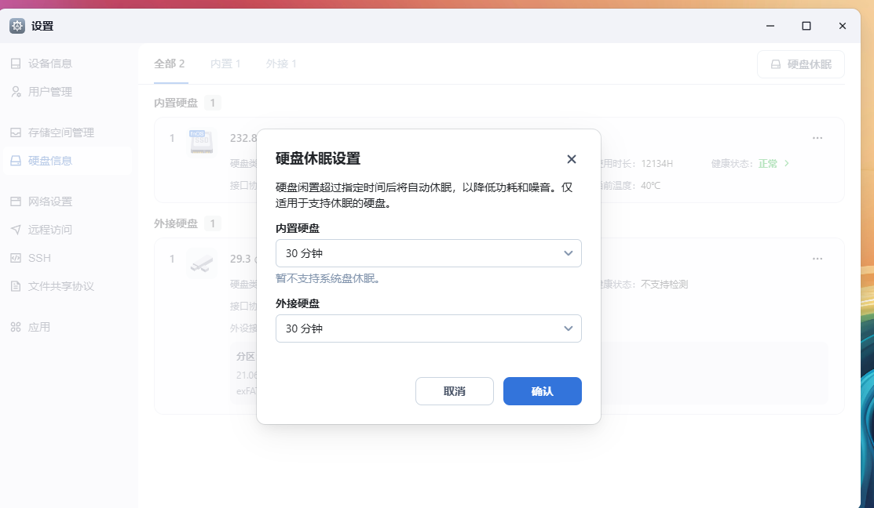Screen dimensions: 874x508
Task: Click the SSH sidebar icon
Action: 16,258
